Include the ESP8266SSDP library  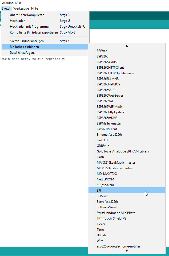click(x=127, y=90)
